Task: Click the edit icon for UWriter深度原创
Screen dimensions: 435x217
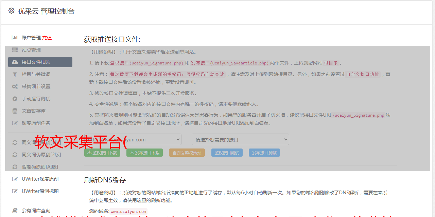Action: click(15, 179)
